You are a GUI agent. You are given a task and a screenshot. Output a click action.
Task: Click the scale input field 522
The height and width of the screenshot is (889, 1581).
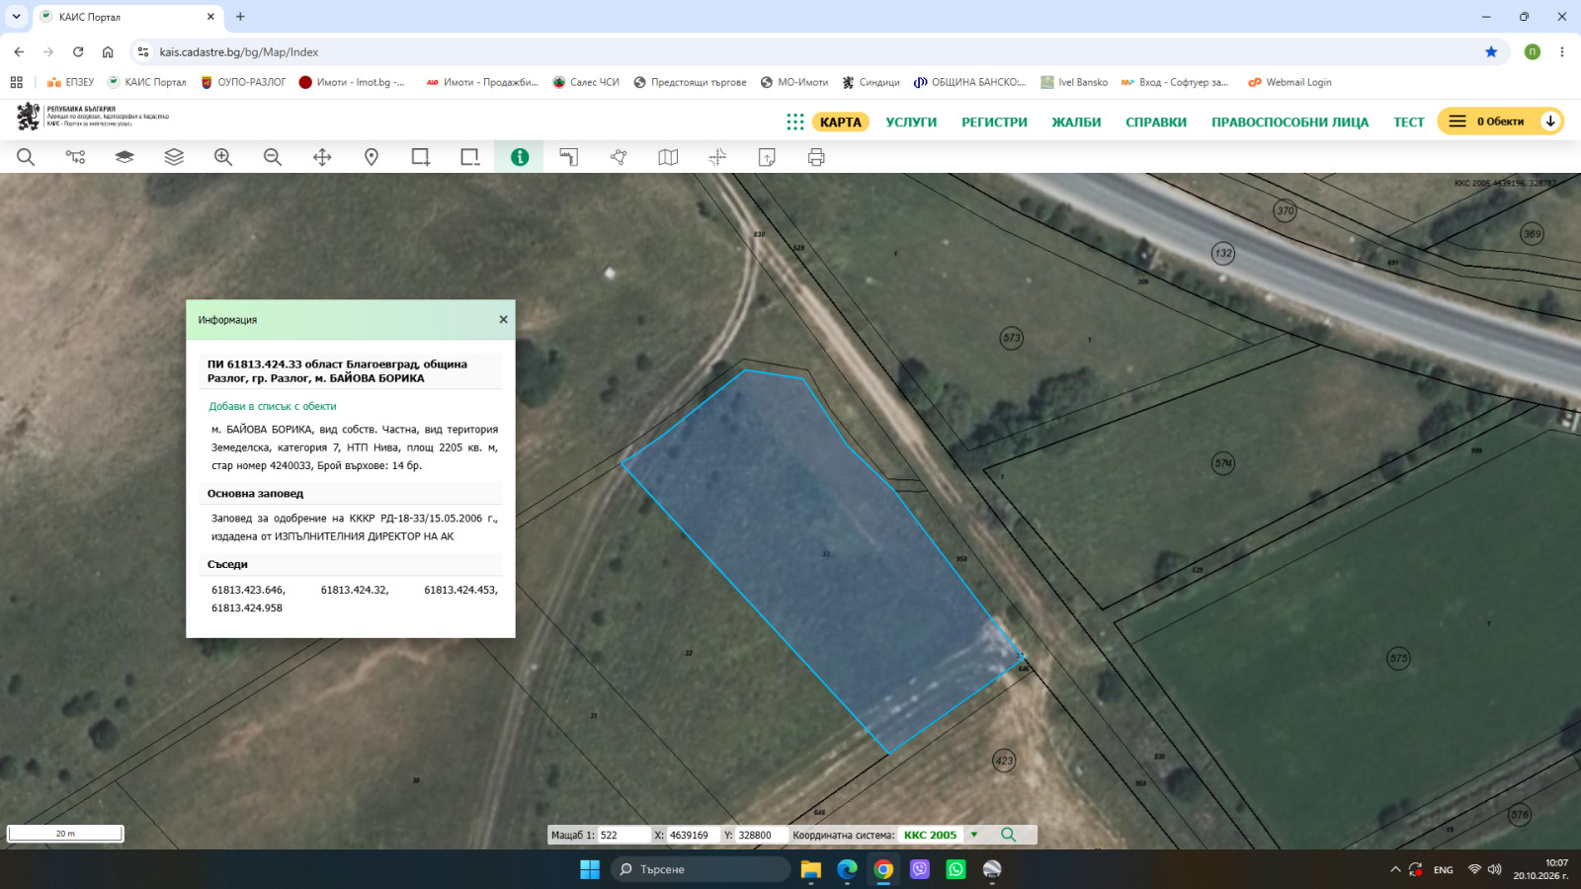point(624,835)
